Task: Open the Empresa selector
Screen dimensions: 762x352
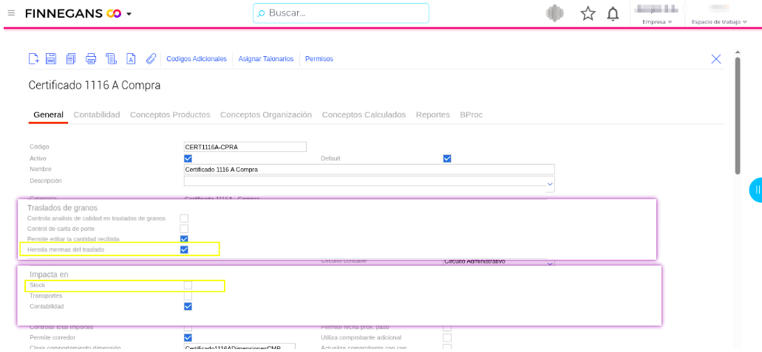Action: click(657, 22)
